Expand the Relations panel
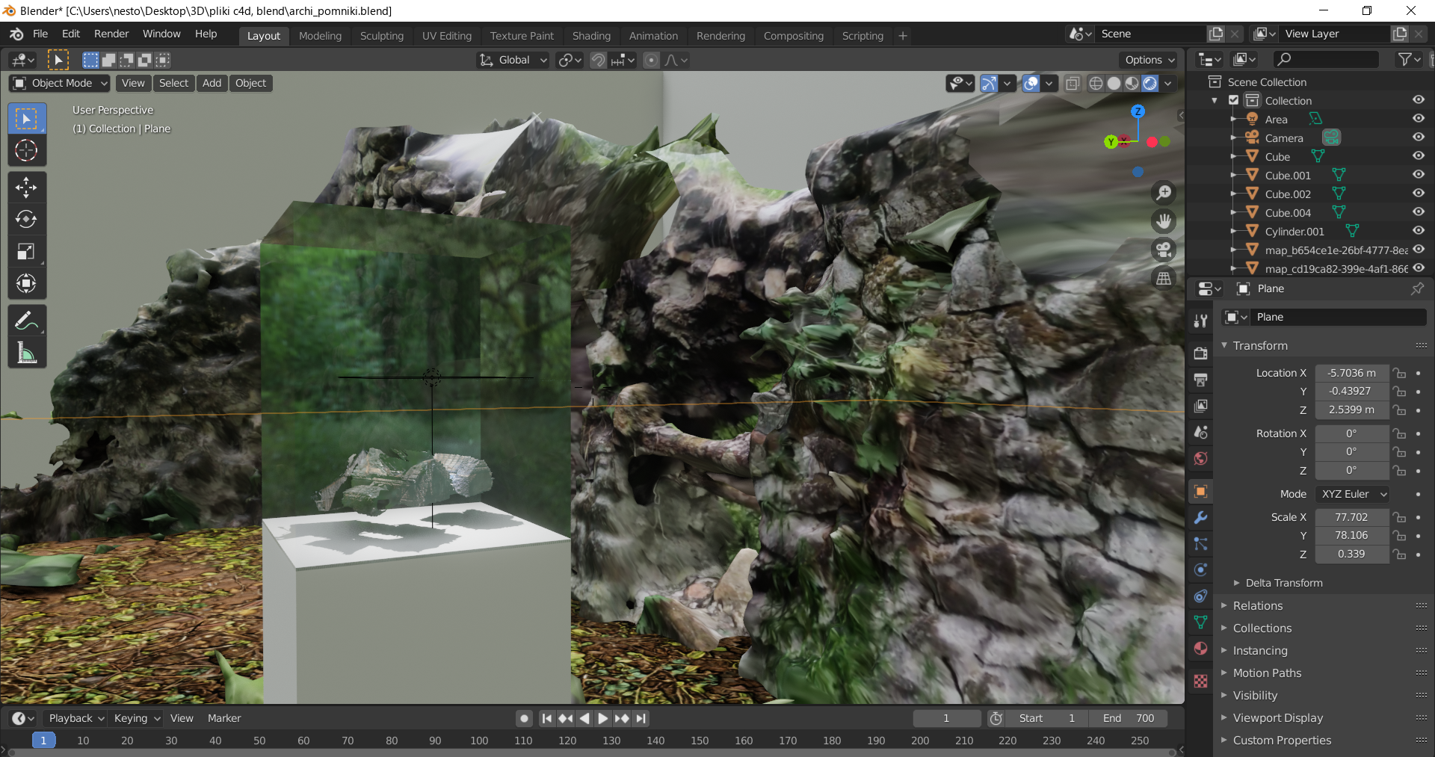 (x=1258, y=605)
